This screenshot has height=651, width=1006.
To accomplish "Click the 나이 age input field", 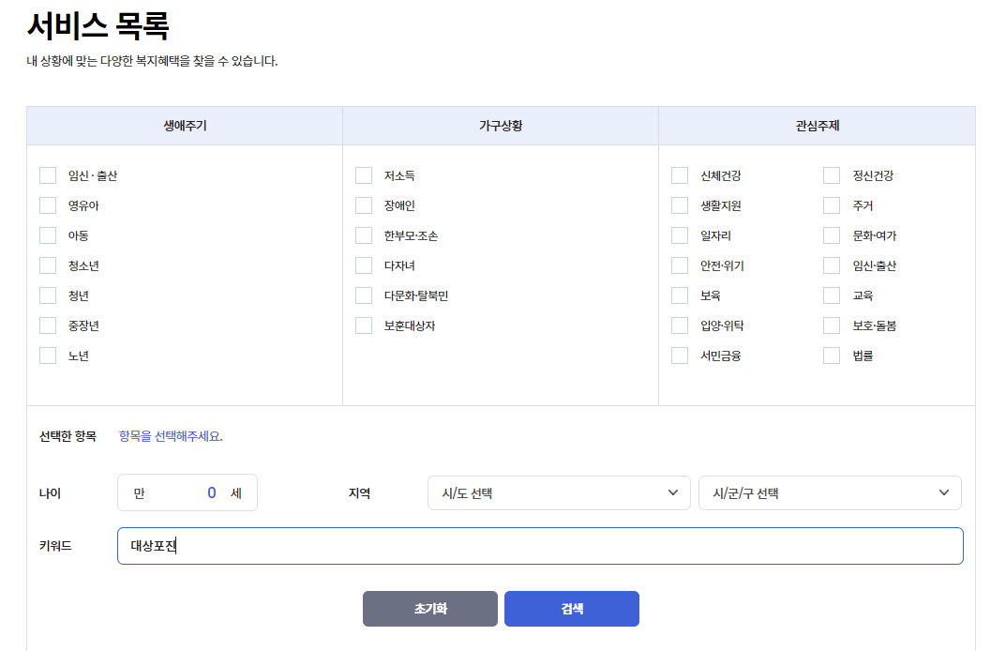I will coord(188,493).
